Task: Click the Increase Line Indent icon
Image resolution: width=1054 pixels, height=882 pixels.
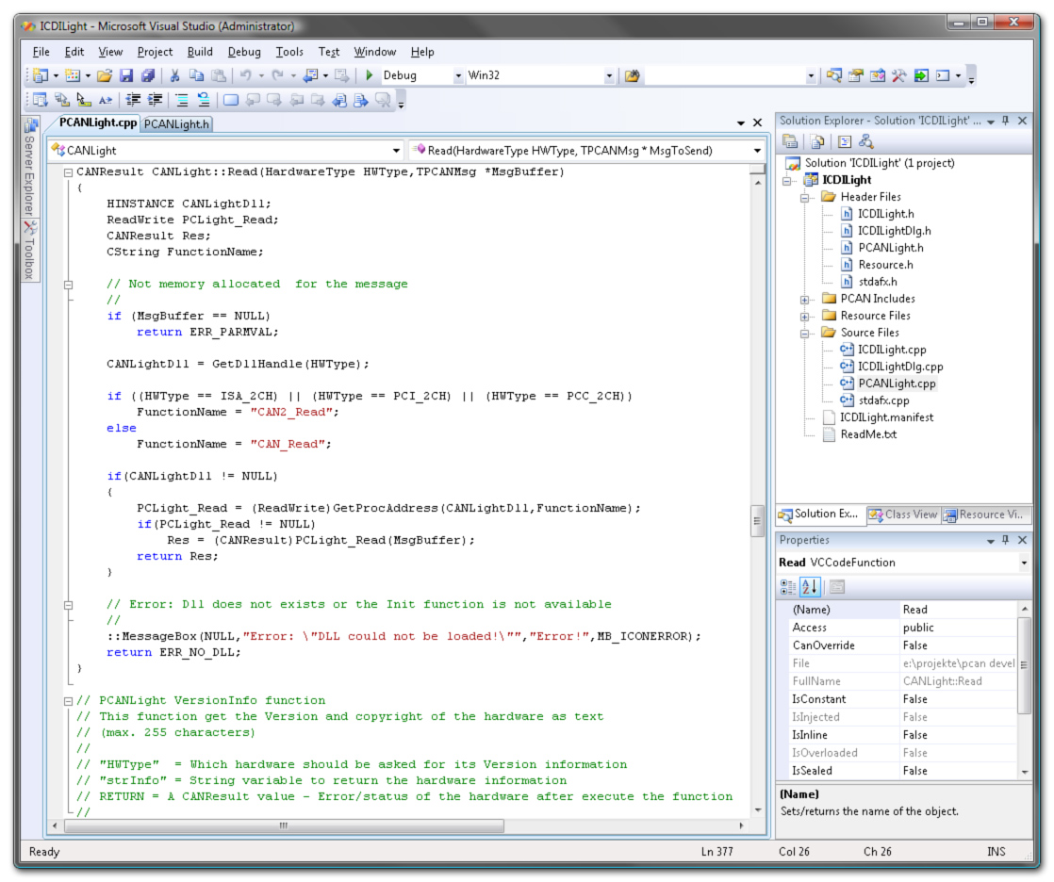Action: pos(156,100)
